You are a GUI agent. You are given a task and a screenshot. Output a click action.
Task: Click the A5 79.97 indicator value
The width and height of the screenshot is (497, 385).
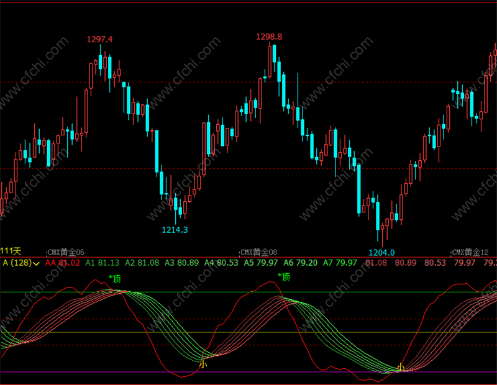[x=261, y=263]
